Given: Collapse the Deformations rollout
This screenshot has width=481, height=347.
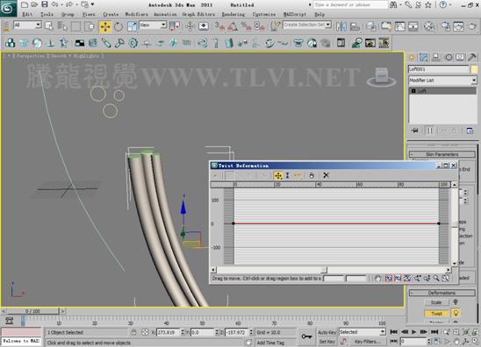Looking at the screenshot, I should (442, 293).
